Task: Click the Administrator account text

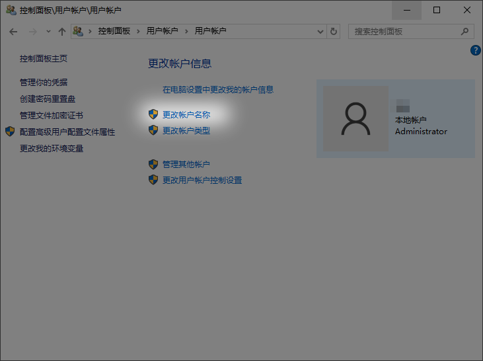Action: click(x=421, y=132)
